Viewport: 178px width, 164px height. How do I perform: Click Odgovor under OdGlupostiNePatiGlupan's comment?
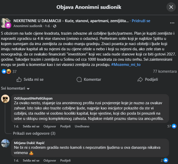point(50,126)
